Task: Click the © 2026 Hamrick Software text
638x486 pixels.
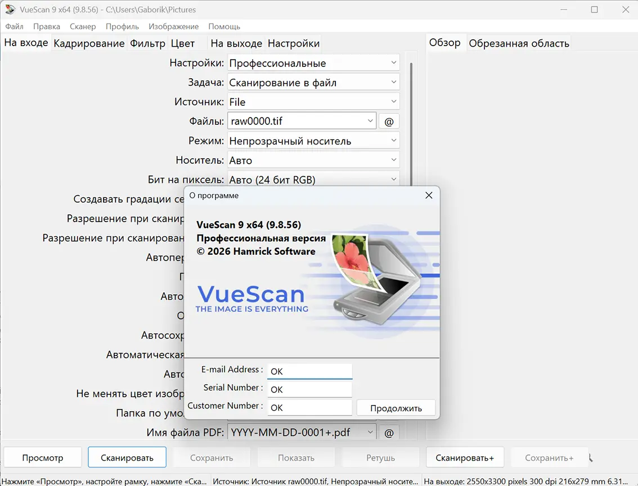Action: pos(256,251)
